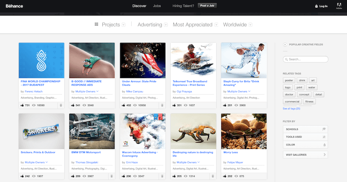347x182 pixels.
Task: Click the lock icon beside Log In
Action: [316, 6]
